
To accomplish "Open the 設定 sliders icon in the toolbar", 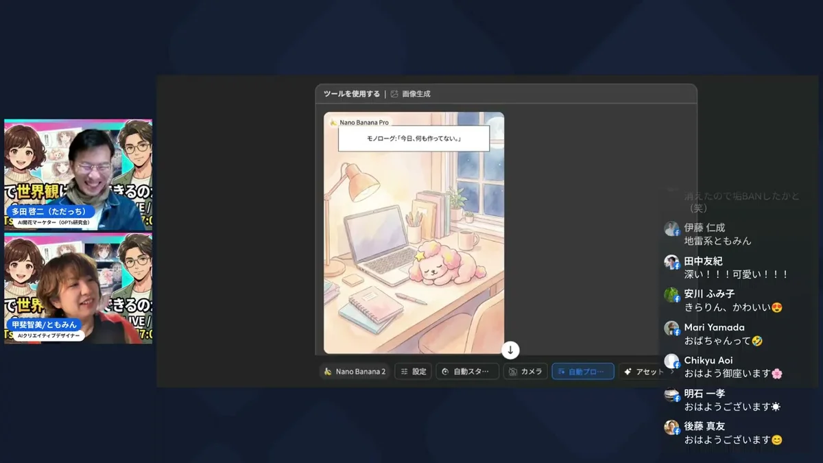I will (405, 371).
